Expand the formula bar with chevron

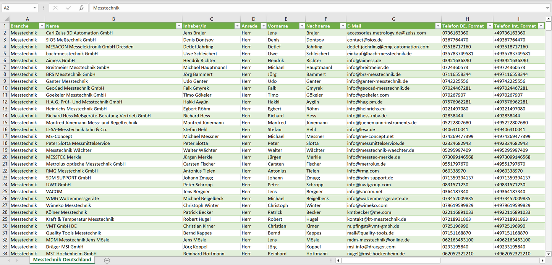click(548, 8)
